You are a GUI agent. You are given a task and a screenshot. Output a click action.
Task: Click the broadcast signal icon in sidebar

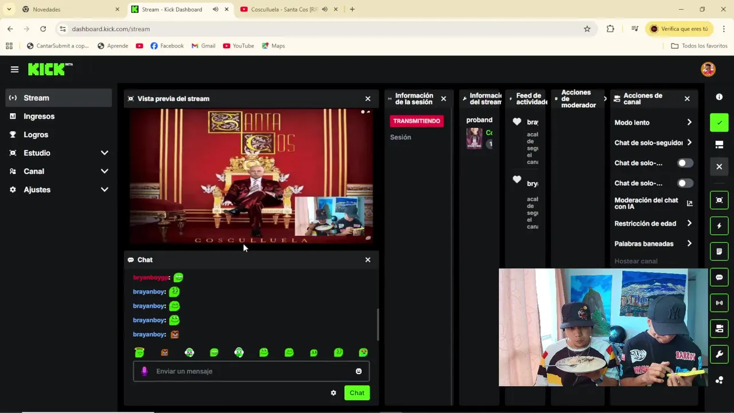(719, 303)
